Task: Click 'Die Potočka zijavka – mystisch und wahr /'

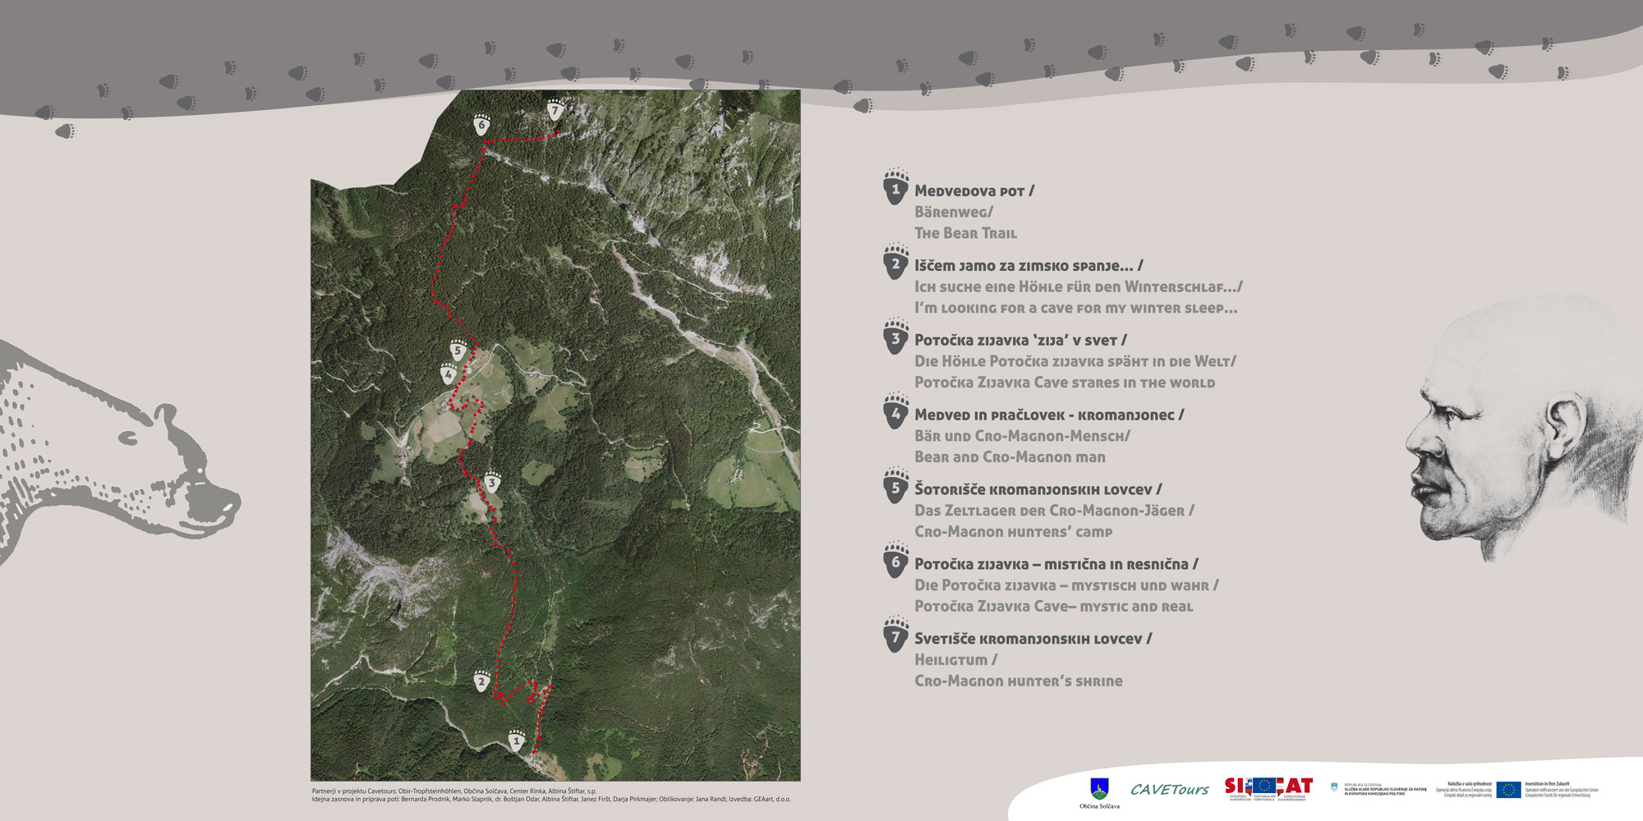Action: click(1066, 585)
